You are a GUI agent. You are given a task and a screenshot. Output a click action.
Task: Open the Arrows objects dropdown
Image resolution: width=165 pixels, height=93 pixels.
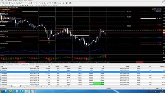coord(34,5)
